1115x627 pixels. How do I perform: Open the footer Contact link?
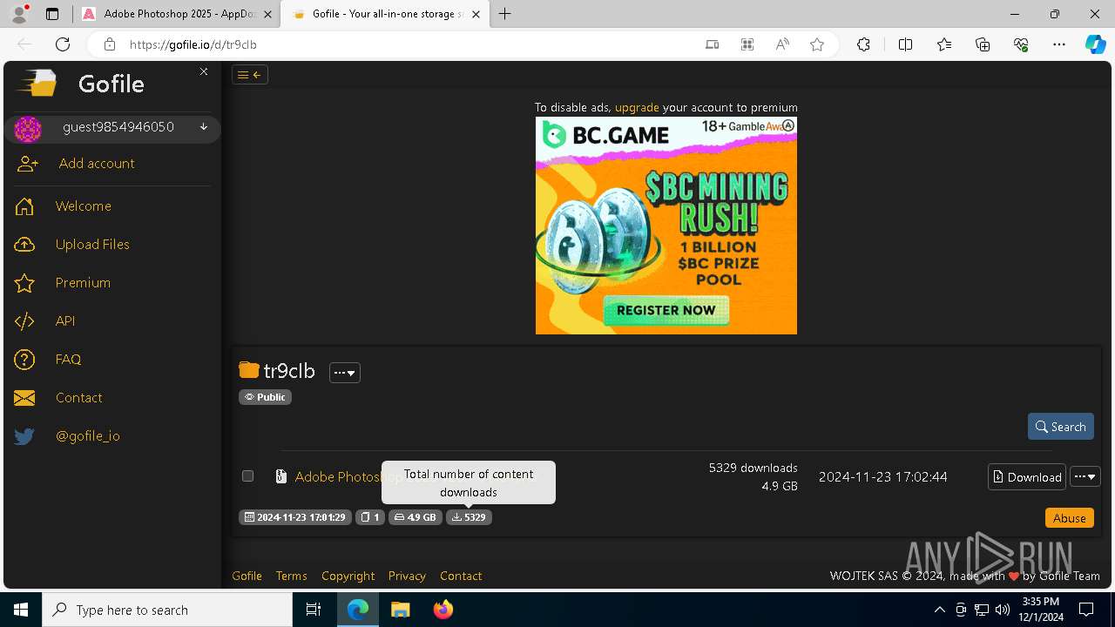(x=461, y=576)
